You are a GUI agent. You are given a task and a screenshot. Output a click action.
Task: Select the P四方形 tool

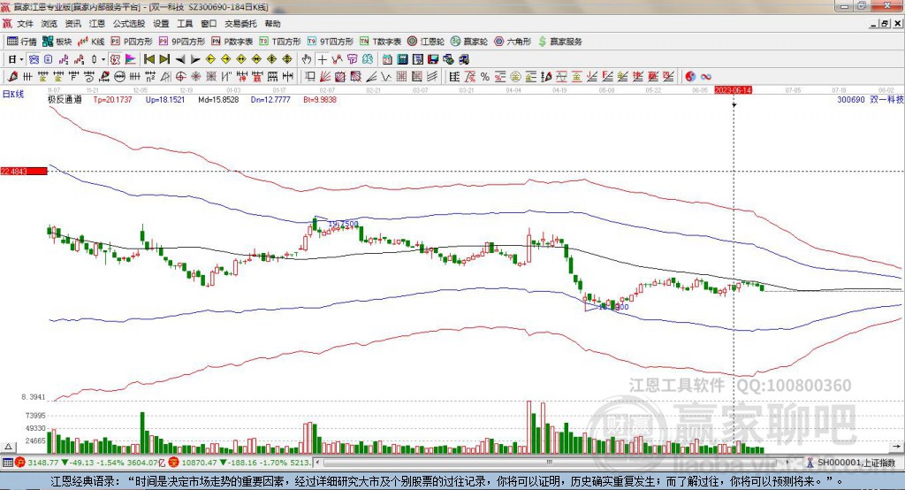(132, 42)
